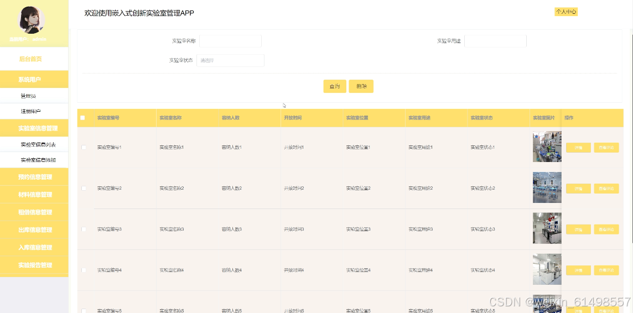The image size is (633, 313).
Task: Focus the 实验室用途 search input field
Action: (495, 41)
